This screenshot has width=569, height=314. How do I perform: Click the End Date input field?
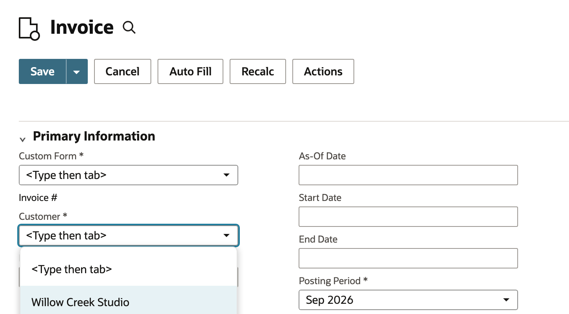click(x=408, y=258)
